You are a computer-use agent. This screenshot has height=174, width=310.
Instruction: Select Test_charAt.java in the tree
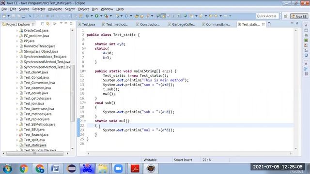[36, 72]
